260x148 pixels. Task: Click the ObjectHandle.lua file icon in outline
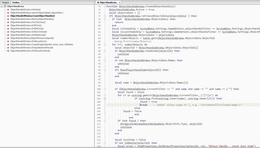(5, 6)
